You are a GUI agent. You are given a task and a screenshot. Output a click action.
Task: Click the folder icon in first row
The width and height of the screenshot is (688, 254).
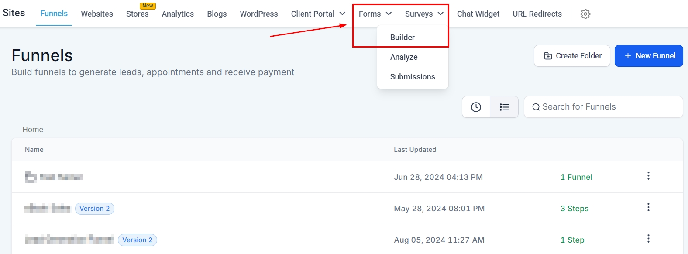click(x=31, y=177)
